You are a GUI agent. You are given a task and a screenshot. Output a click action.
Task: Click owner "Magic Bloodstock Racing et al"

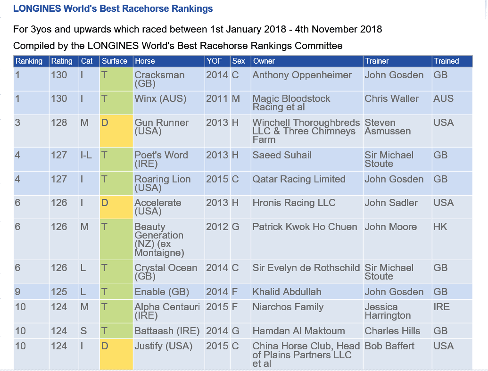pyautogui.click(x=291, y=103)
